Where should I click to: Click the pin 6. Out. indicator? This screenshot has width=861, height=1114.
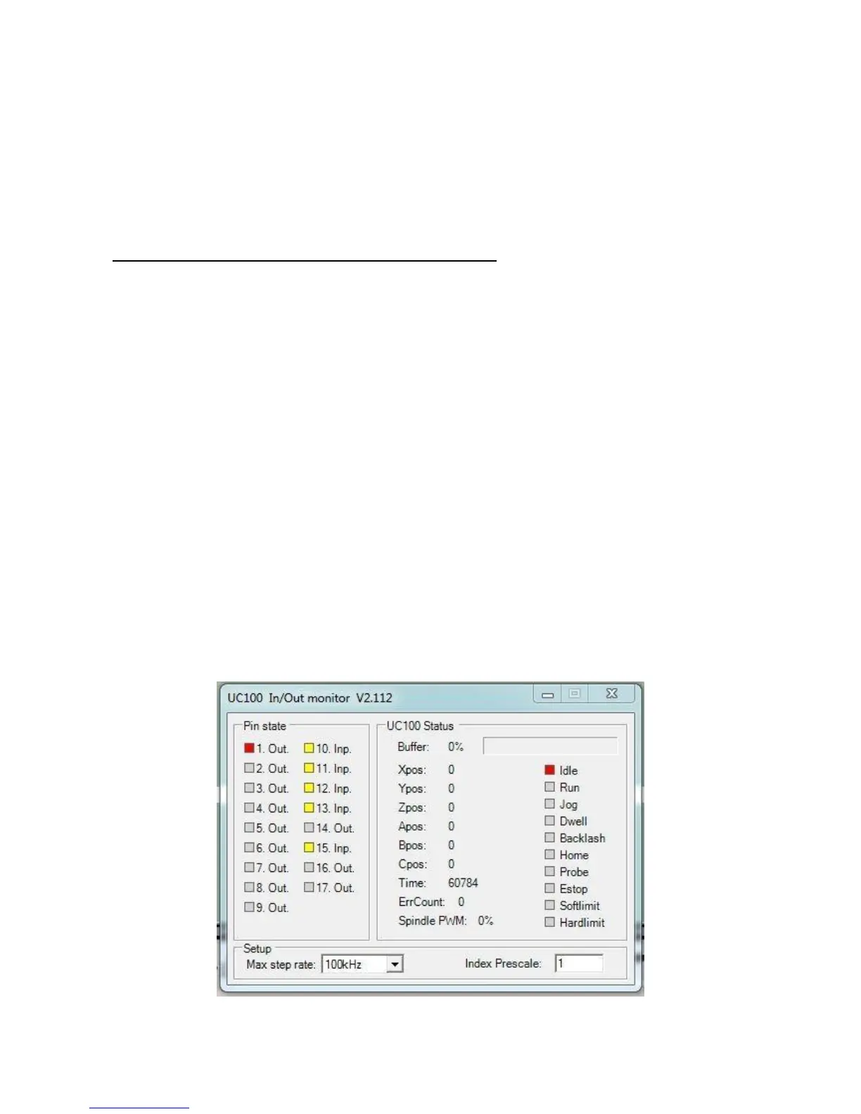coord(249,847)
